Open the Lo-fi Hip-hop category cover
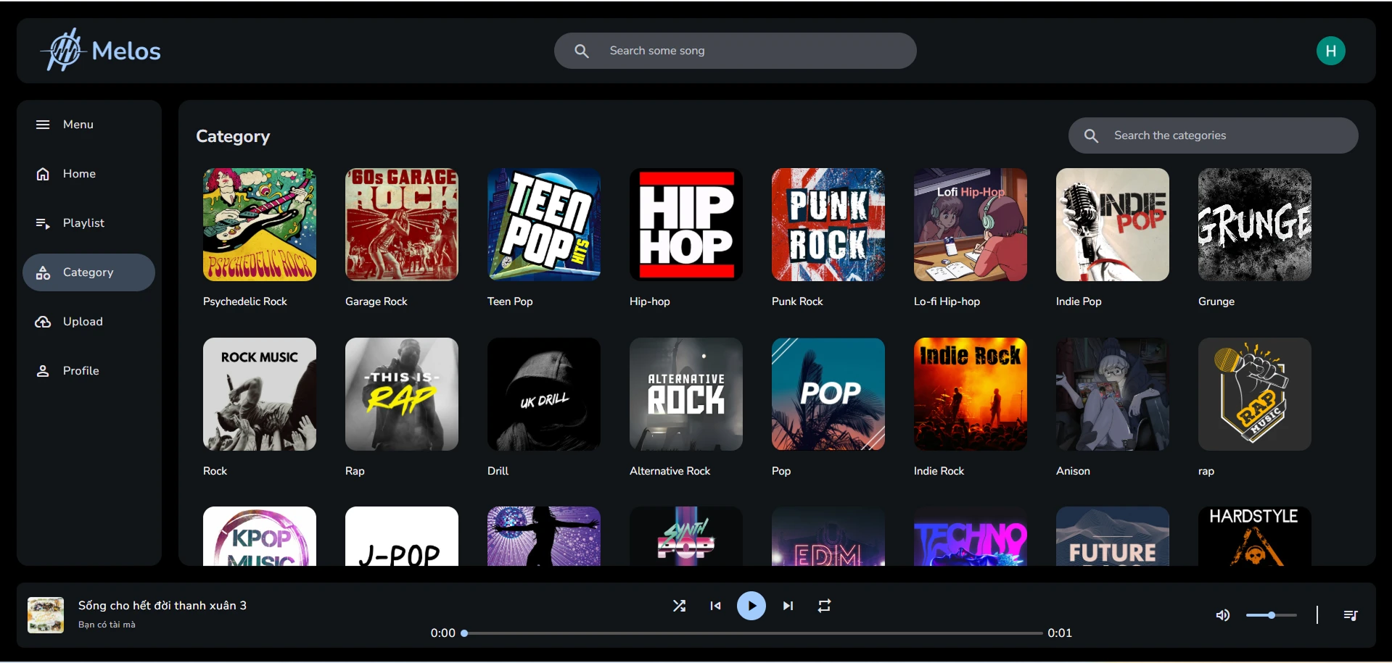The image size is (1392, 663). (x=971, y=225)
